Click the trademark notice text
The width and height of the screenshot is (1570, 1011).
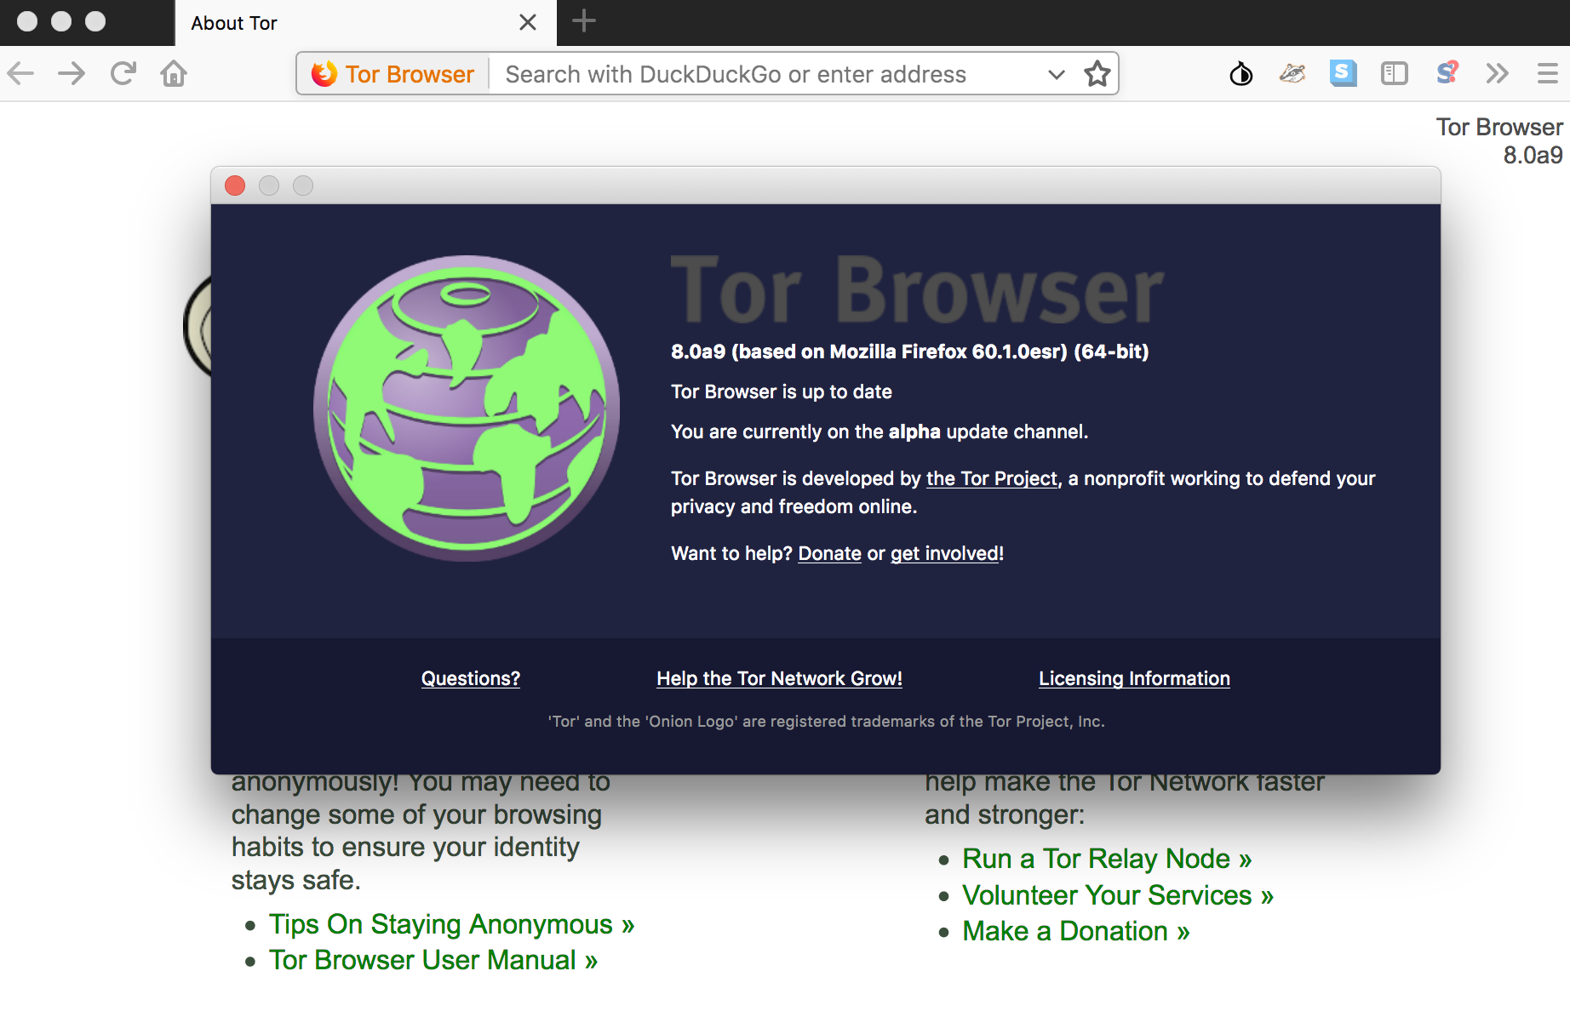(826, 722)
